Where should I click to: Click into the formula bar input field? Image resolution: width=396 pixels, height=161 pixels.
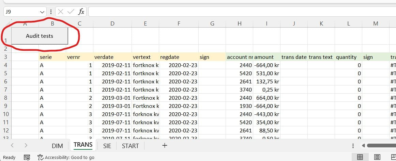[x=239, y=12]
